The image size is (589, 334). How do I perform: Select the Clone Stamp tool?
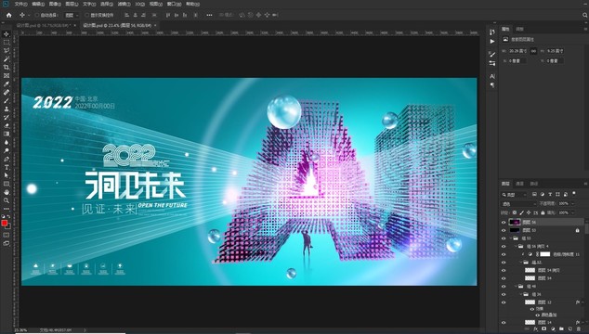coord(7,109)
